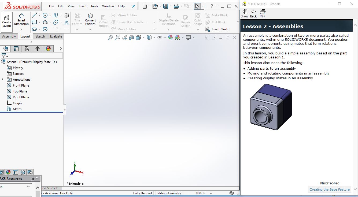
Task: Click the Section View icon
Action: pos(131,38)
